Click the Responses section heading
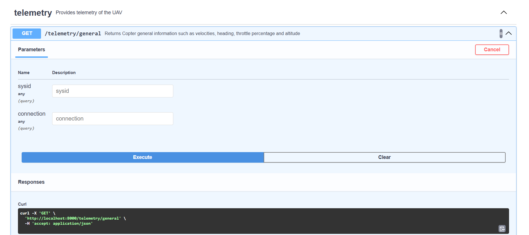The height and width of the screenshot is (235, 529). click(31, 182)
